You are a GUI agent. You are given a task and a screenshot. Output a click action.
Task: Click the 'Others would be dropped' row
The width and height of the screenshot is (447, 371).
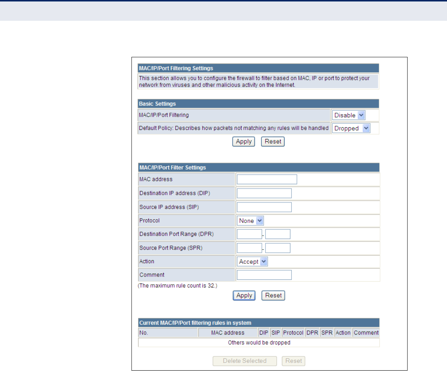259,343
